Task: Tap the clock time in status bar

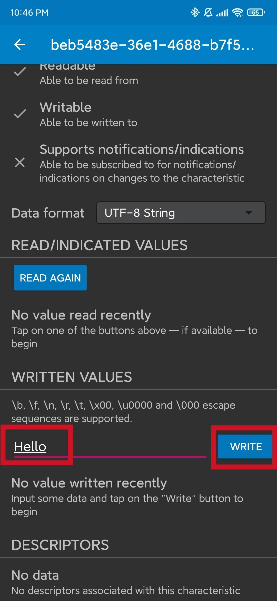Action: point(29,12)
